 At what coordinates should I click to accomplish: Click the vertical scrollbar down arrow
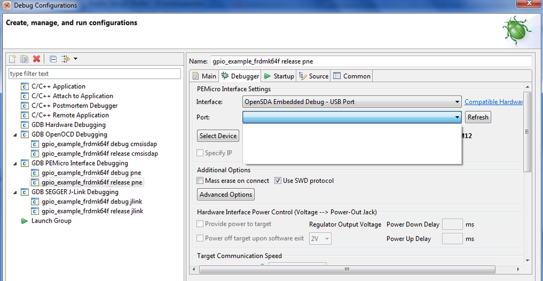click(x=527, y=260)
